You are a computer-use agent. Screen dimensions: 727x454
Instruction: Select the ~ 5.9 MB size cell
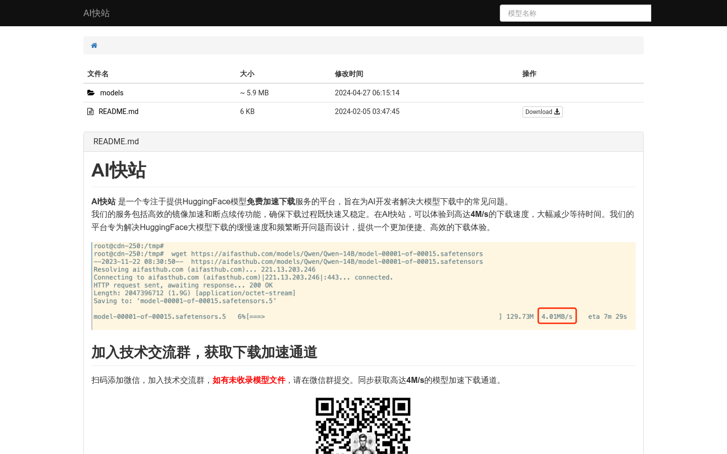254,93
